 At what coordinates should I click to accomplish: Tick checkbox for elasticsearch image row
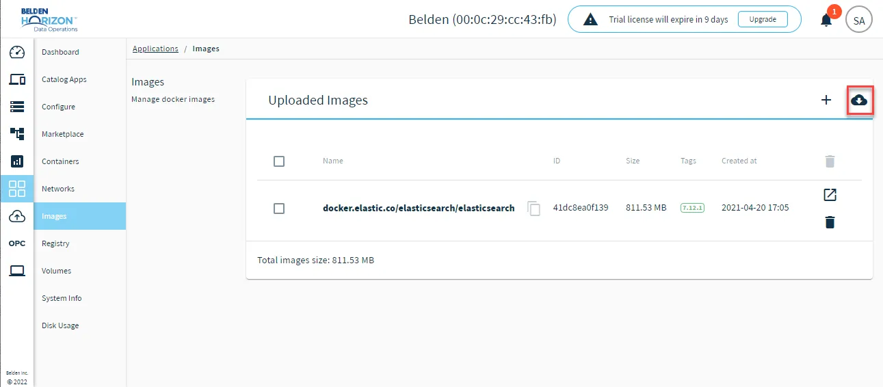tap(279, 209)
